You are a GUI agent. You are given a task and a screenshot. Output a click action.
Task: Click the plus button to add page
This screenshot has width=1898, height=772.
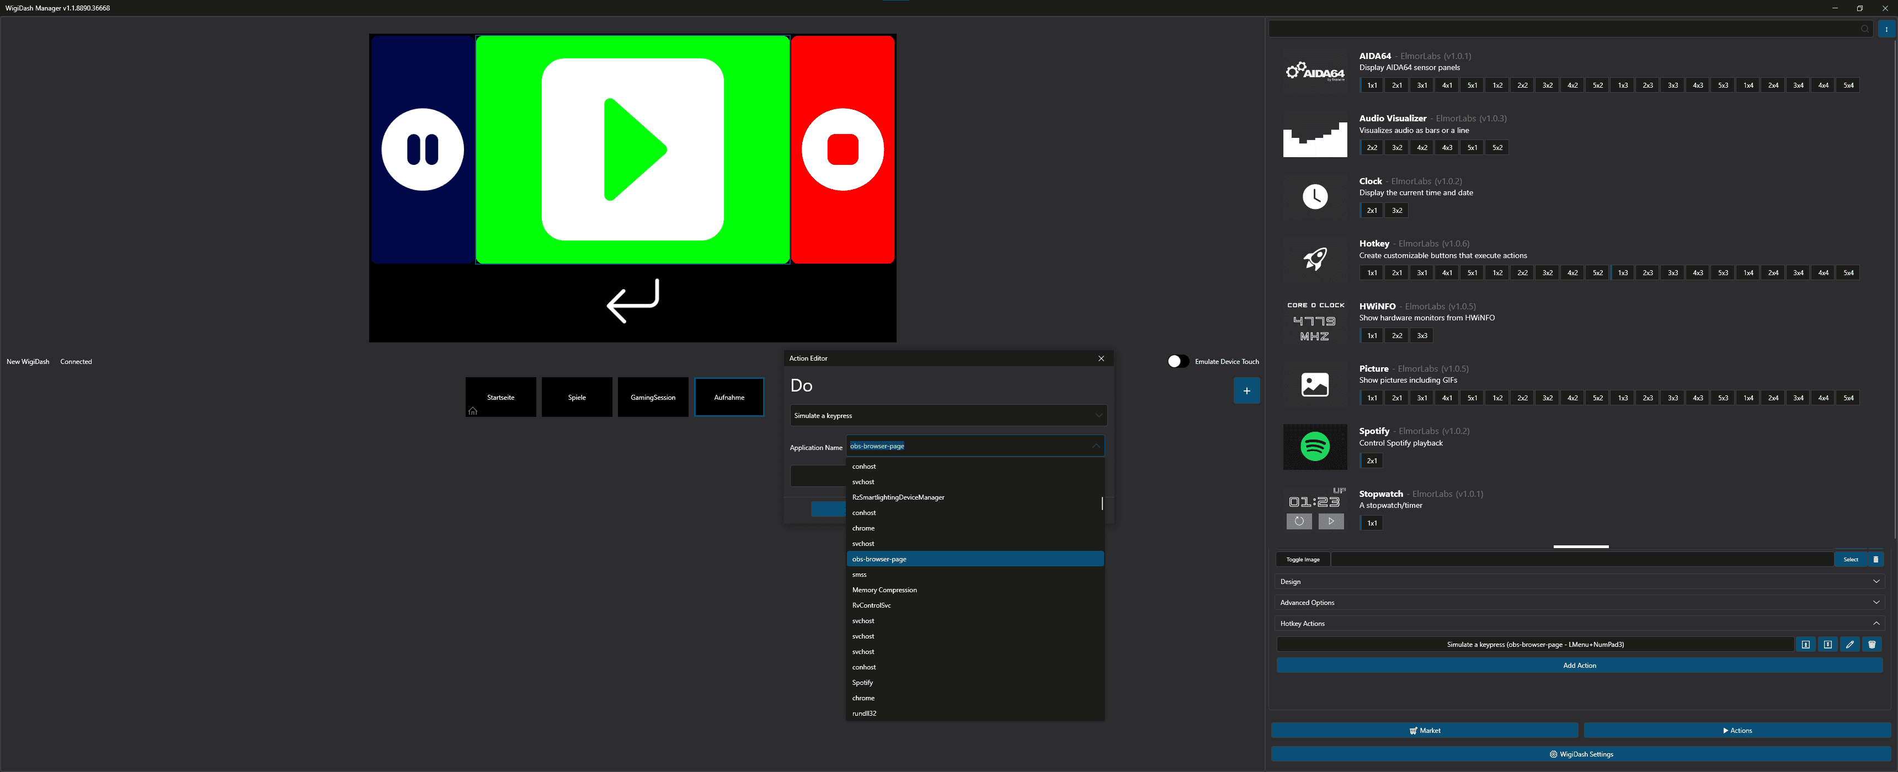pyautogui.click(x=1246, y=391)
